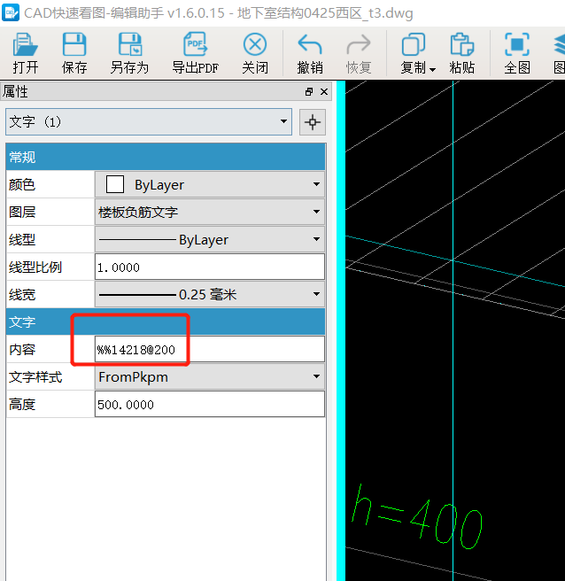Click the Save As (另存为) icon
Screen dimensions: 565x581
pyautogui.click(x=129, y=46)
